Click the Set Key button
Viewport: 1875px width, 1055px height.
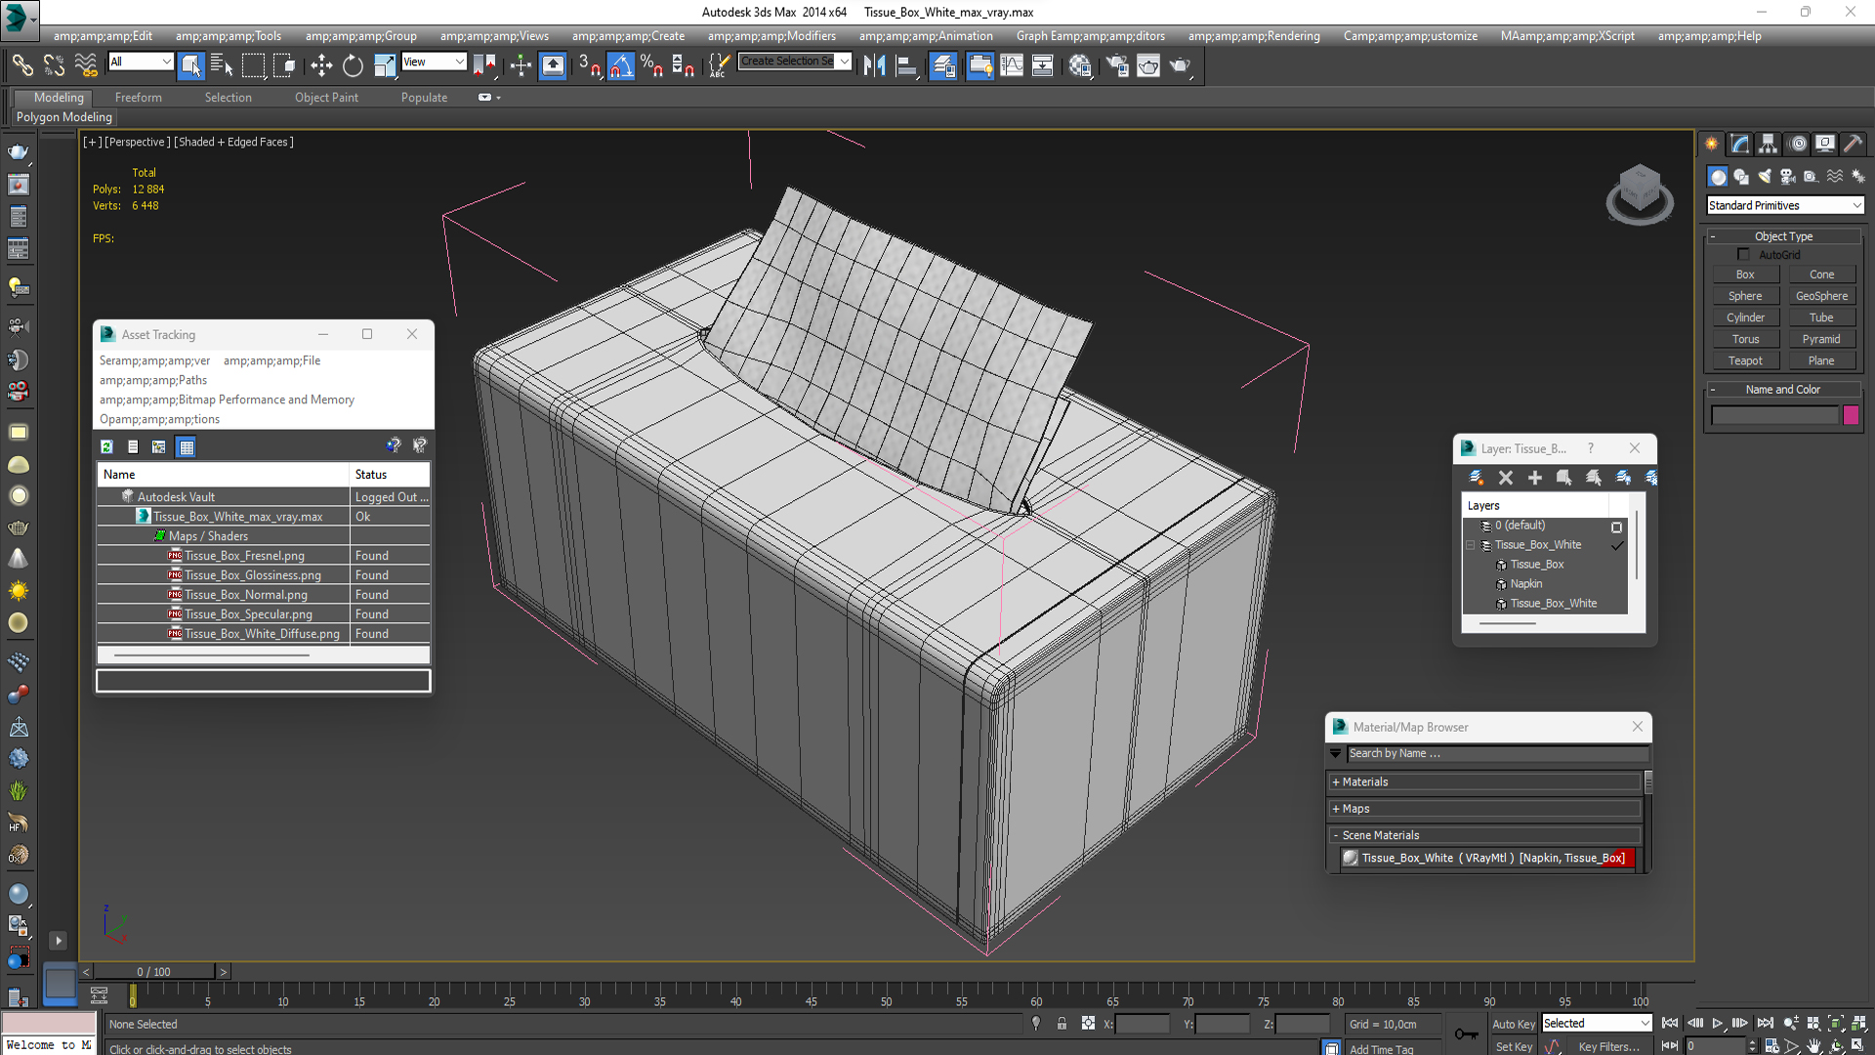(1514, 1046)
